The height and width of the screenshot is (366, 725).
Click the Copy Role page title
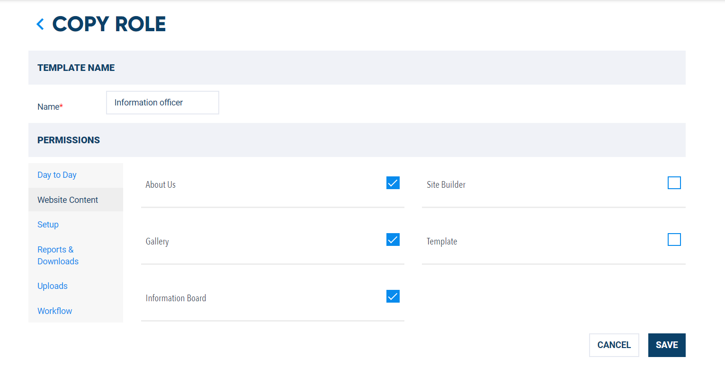[109, 24]
